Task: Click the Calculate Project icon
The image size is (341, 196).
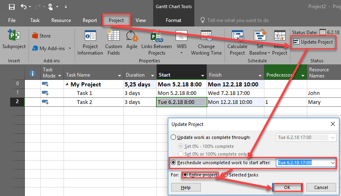Action: tap(237, 36)
